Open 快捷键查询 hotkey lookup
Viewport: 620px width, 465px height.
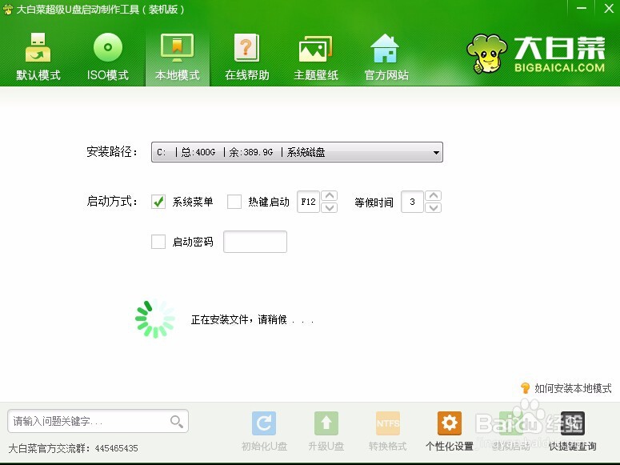point(572,431)
